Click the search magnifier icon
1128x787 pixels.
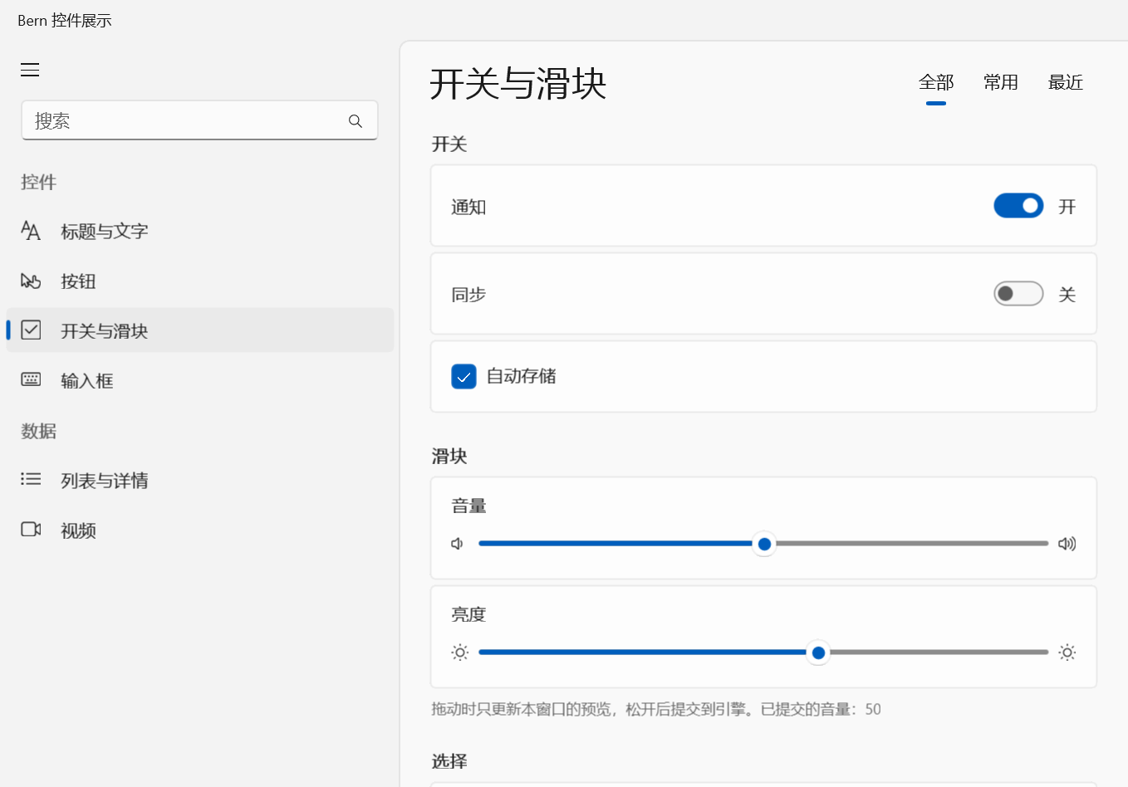pos(356,121)
